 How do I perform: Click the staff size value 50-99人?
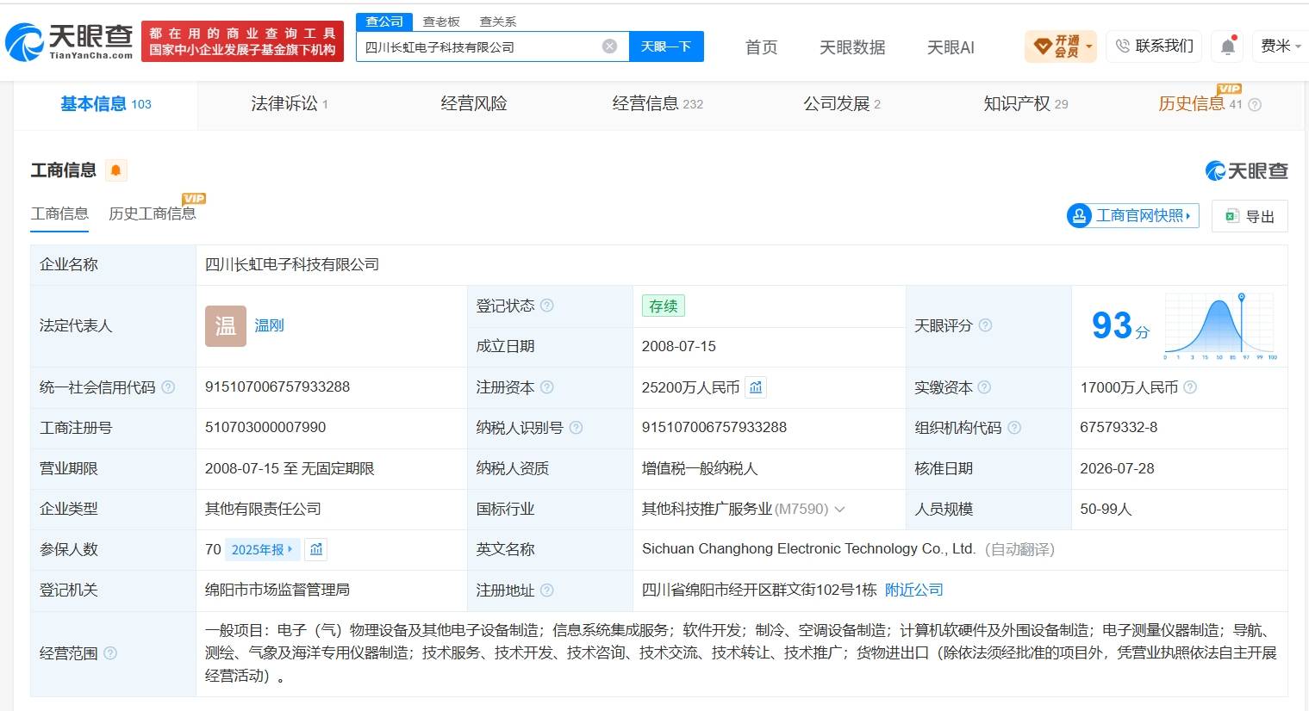(x=1106, y=509)
